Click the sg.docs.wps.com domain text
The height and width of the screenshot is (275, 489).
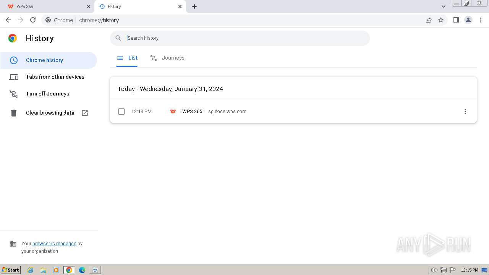(227, 112)
